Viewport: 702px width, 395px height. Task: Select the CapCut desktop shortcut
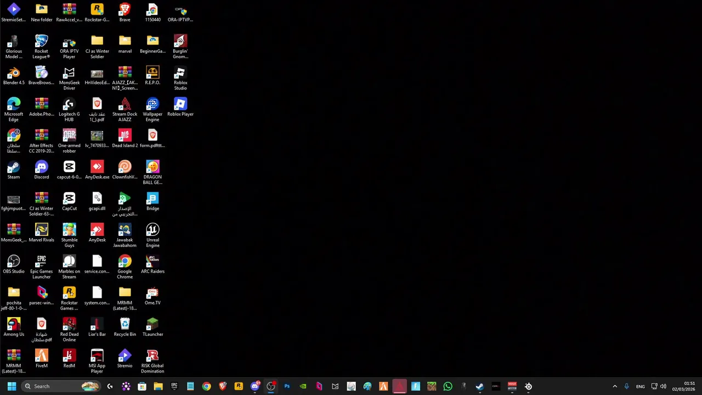click(69, 201)
